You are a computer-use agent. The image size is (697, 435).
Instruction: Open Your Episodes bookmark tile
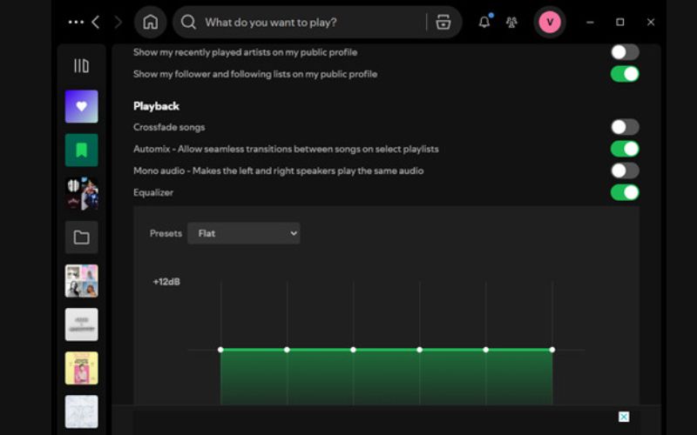click(x=81, y=150)
